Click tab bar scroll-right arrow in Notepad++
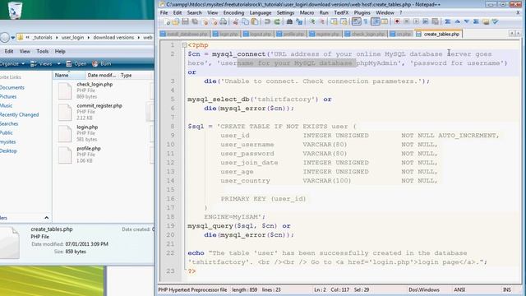This screenshot has width=526, height=296. (518, 34)
